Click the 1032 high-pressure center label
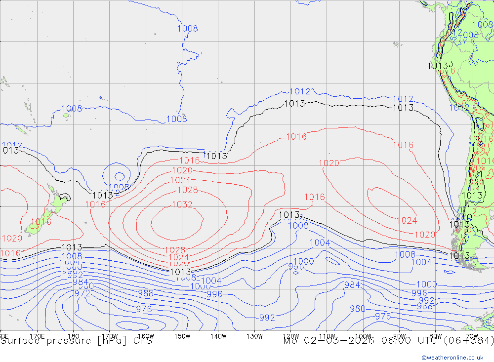494x362 pixels. pos(182,204)
